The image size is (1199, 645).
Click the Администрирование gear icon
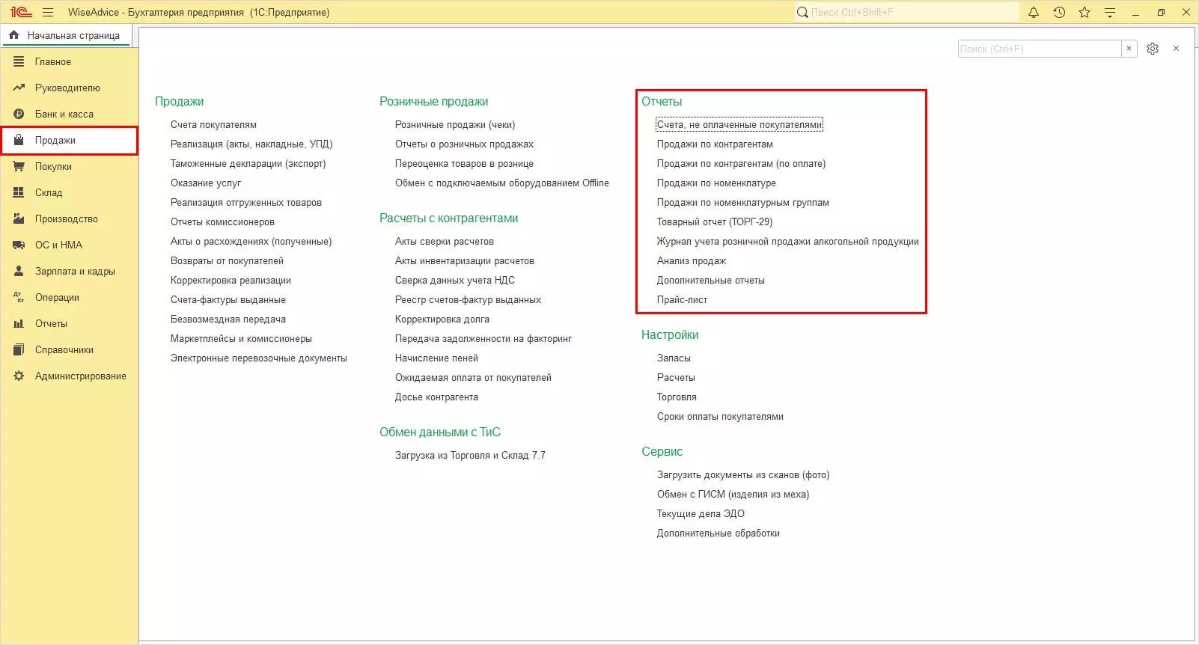(x=19, y=376)
